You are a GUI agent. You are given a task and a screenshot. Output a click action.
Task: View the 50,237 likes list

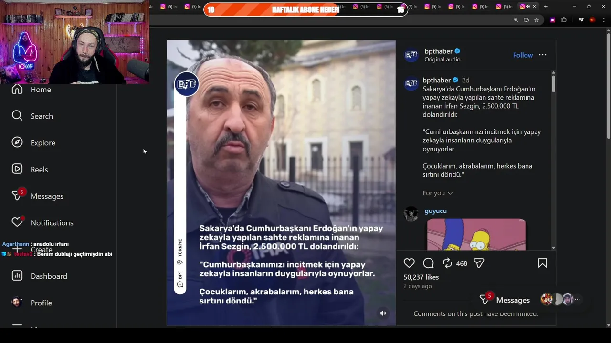pyautogui.click(x=421, y=277)
